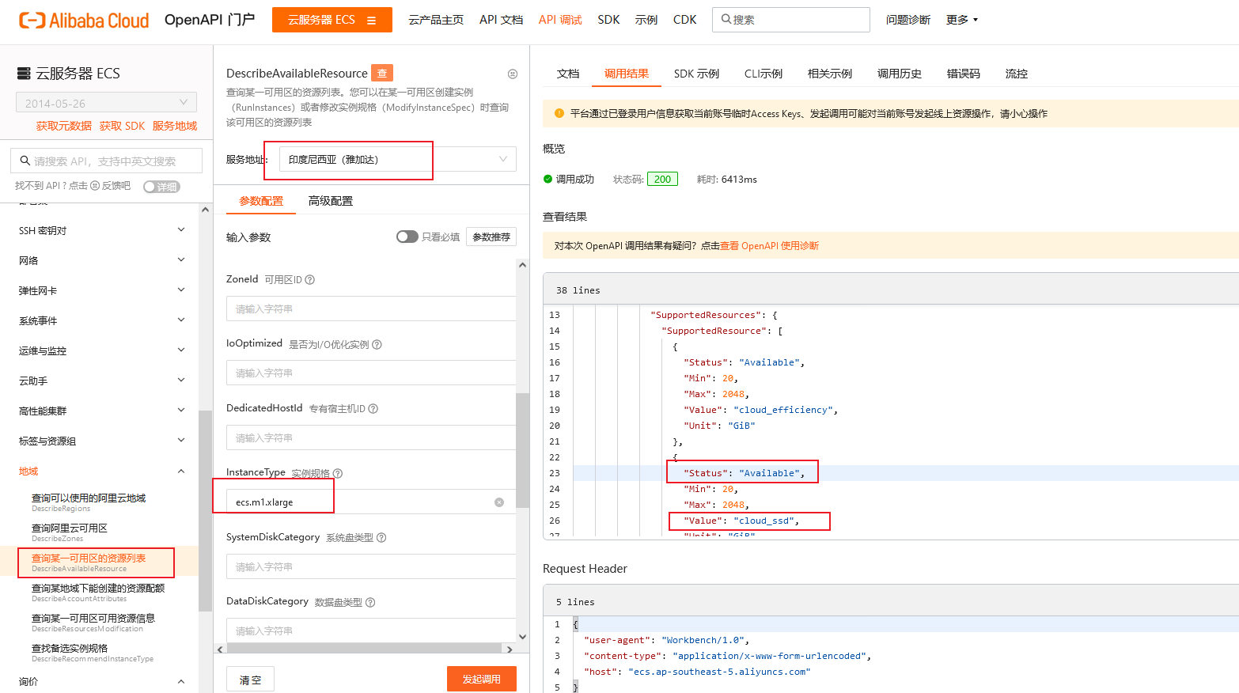Expand the 云助手 category
The height and width of the screenshot is (693, 1239).
[x=181, y=381]
